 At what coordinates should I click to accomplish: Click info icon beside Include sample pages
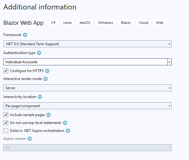48,115
